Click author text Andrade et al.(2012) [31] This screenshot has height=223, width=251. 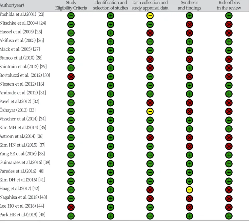click(23, 92)
